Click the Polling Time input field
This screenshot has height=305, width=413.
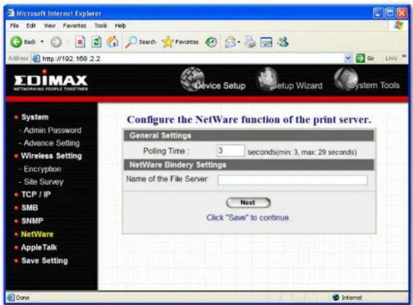click(x=231, y=151)
